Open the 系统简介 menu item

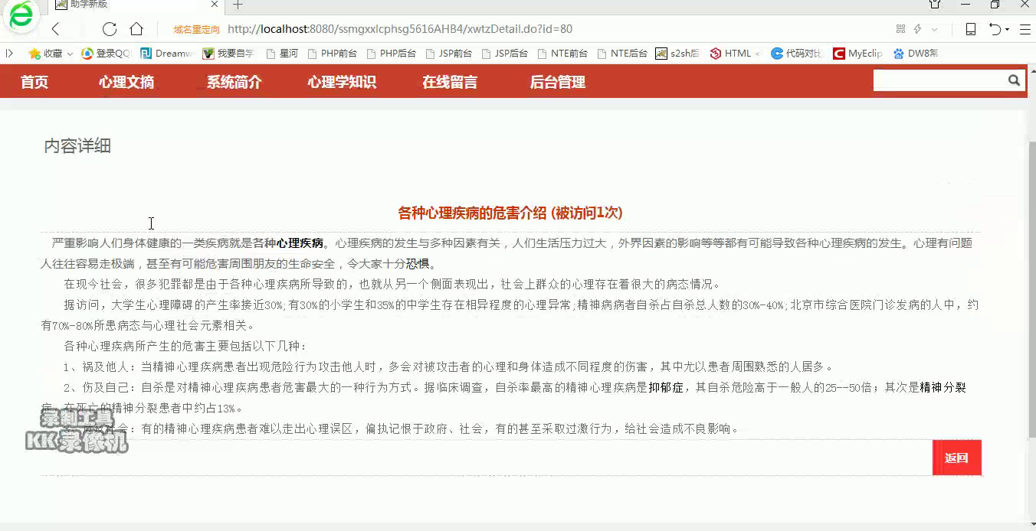click(234, 82)
